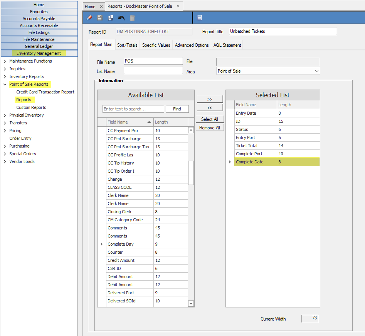Image resolution: width=365 pixels, height=336 pixels.
Task: Expand Maintenance Functions tree node
Action: (x=5, y=61)
